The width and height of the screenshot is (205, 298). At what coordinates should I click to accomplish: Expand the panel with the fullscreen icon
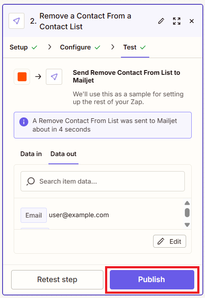click(x=177, y=21)
